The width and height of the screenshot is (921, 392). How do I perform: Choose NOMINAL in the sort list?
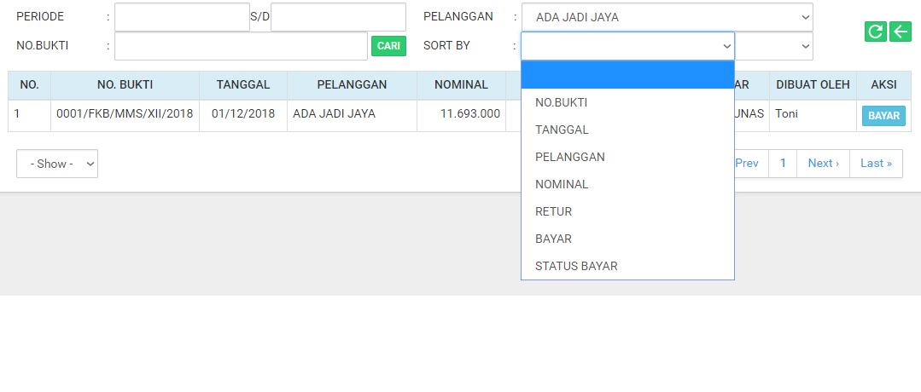point(628,184)
